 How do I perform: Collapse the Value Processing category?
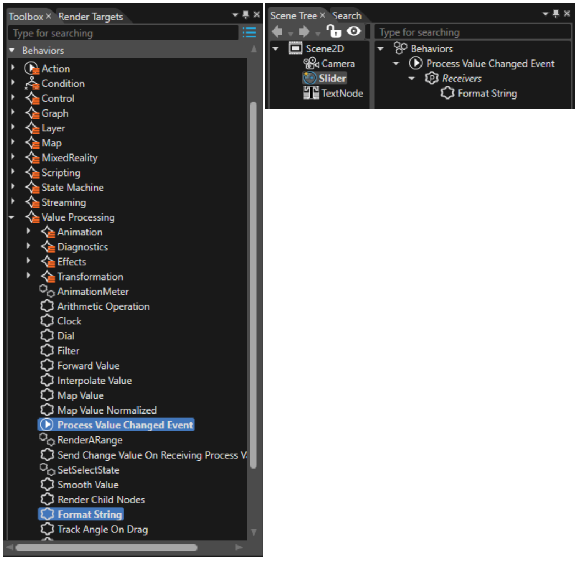point(12,217)
